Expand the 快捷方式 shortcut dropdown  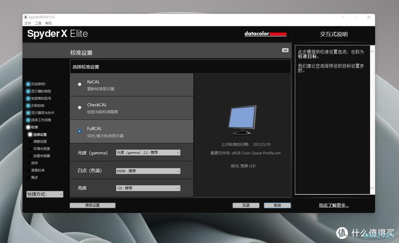pyautogui.click(x=45, y=194)
